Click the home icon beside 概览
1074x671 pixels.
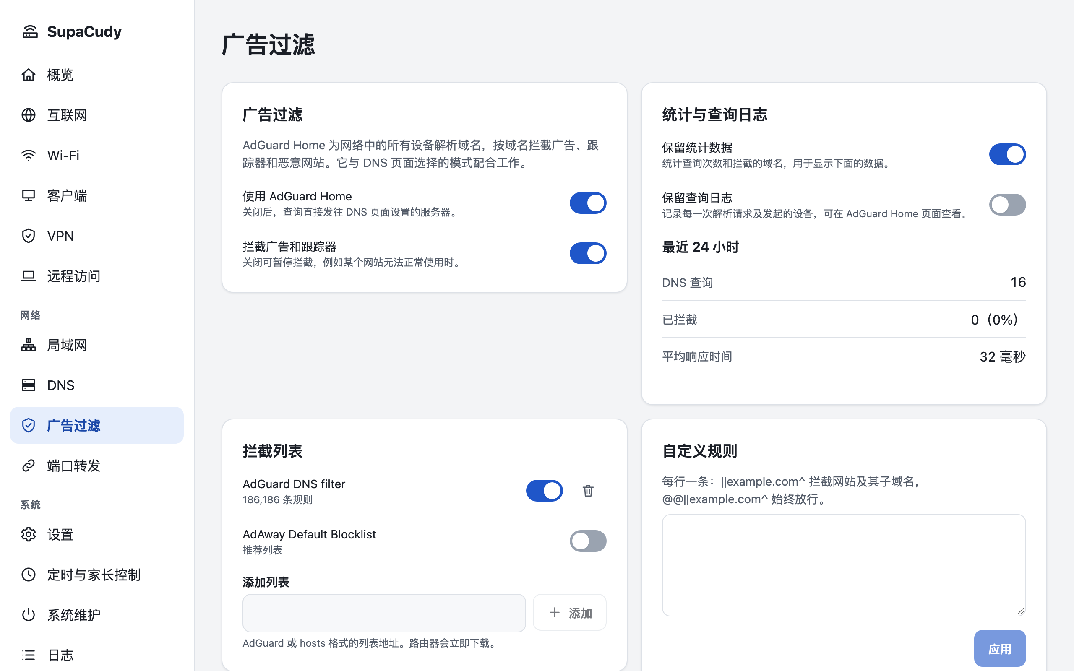29,75
